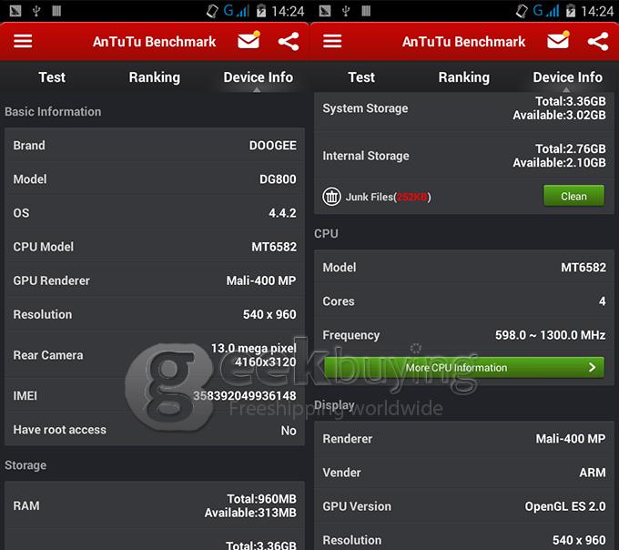This screenshot has height=550, width=619.
Task: Tap the CPU Model MT6582 row
Action: pos(155,247)
